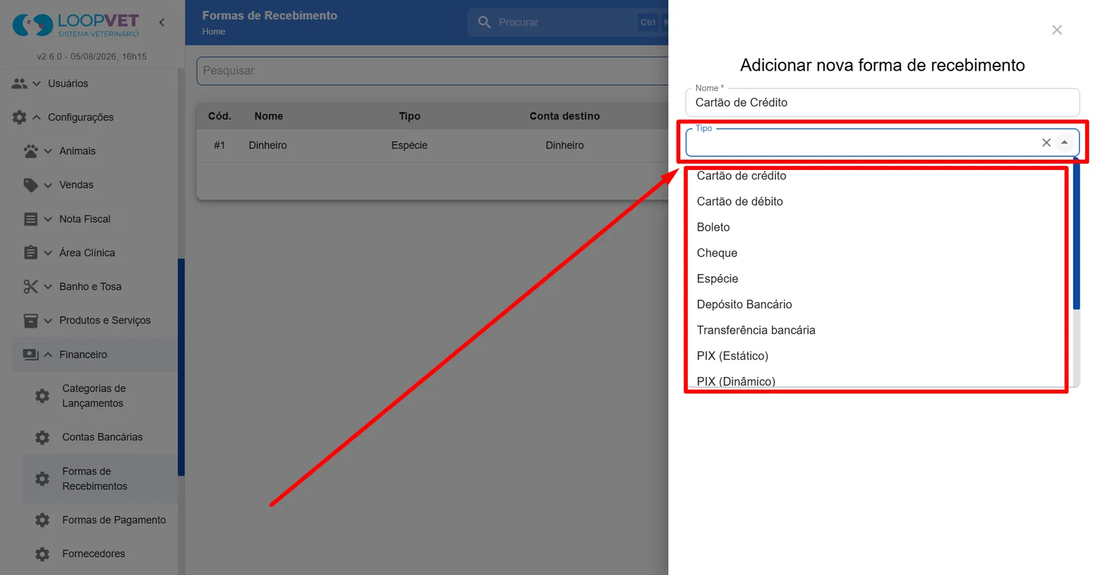The image size is (1096, 575).
Task: Collapse sidebar with the left chevron
Action: (162, 23)
